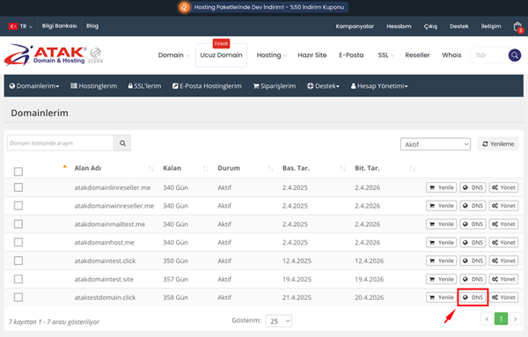Image resolution: width=528 pixels, height=337 pixels.
Task: Click Yönet for atakdomainhost.me
Action: [x=503, y=242]
